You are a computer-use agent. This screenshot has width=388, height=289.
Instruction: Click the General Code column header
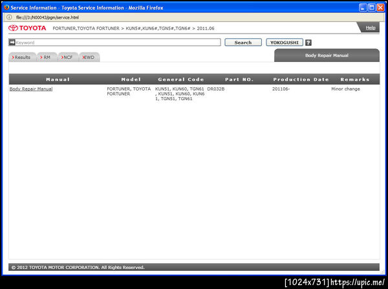[x=181, y=80]
